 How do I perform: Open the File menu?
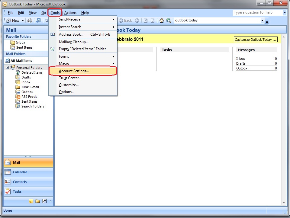[x=11, y=13]
